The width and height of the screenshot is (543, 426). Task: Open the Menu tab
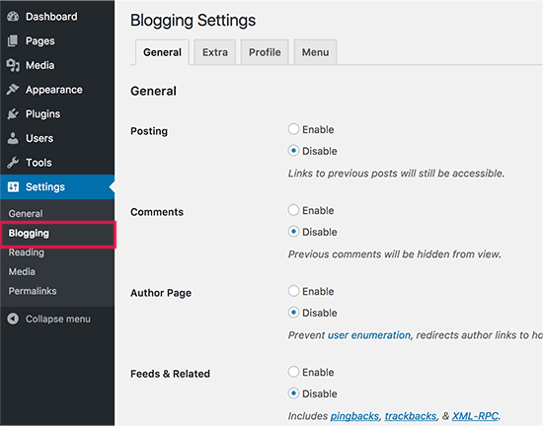(315, 52)
